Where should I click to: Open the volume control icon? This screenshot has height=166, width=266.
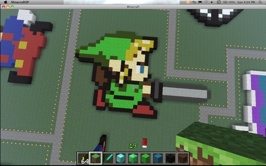[x=212, y=2]
